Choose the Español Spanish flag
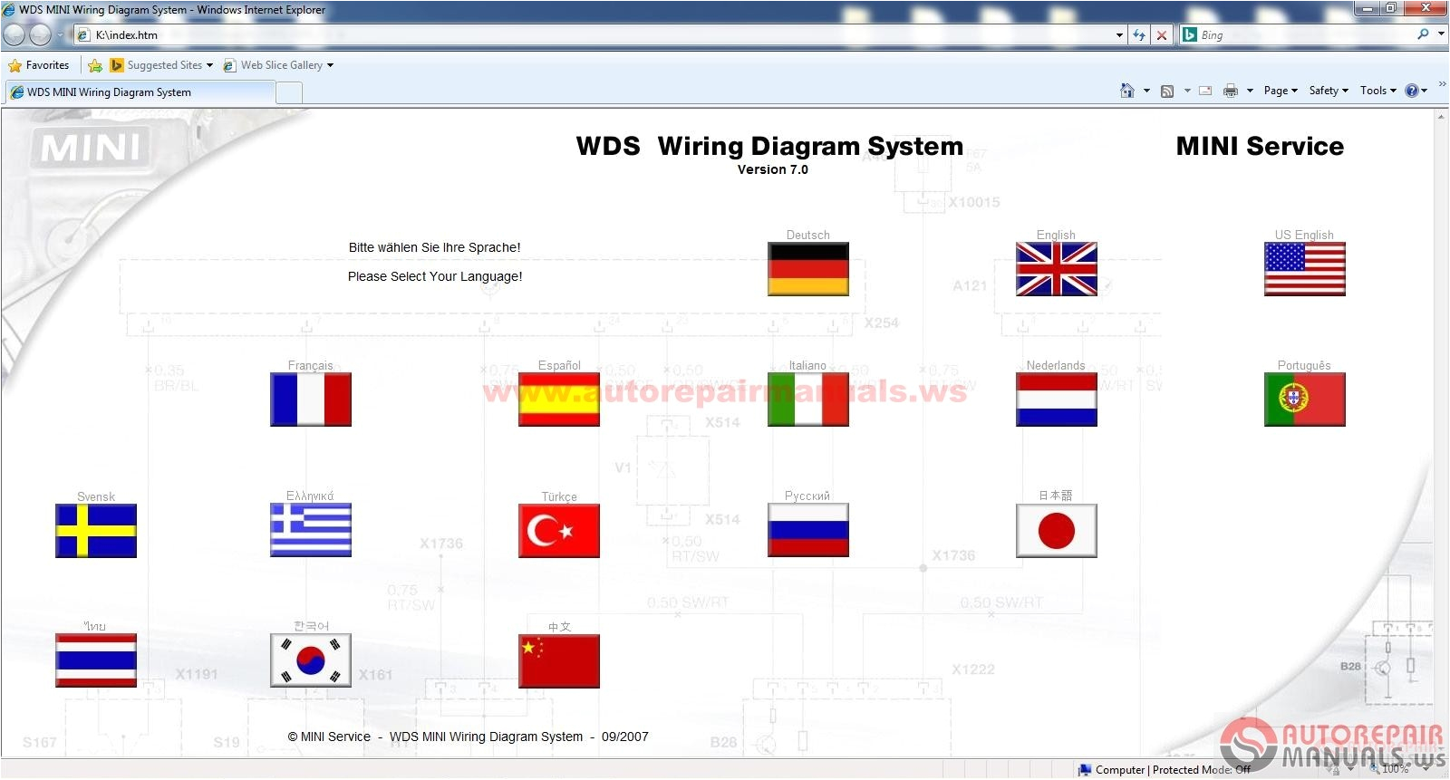1450x780 pixels. pyautogui.click(x=559, y=400)
